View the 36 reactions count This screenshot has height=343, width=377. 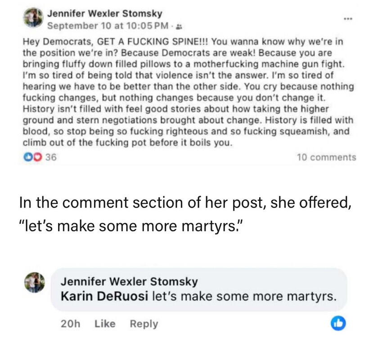(50, 157)
